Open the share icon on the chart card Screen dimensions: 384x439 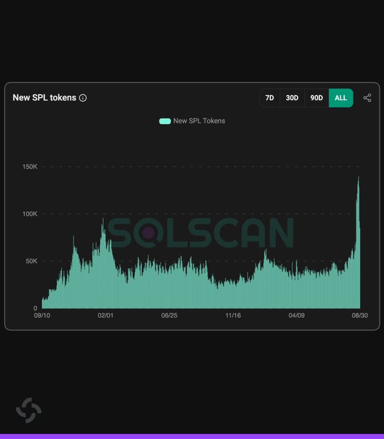pos(367,97)
